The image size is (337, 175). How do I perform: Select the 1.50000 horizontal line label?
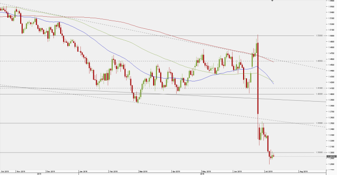319,35
